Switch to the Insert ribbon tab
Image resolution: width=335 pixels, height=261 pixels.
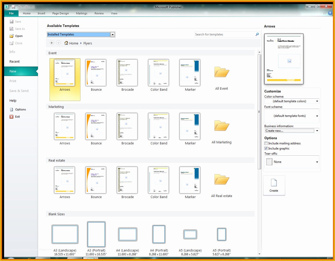[x=41, y=13]
